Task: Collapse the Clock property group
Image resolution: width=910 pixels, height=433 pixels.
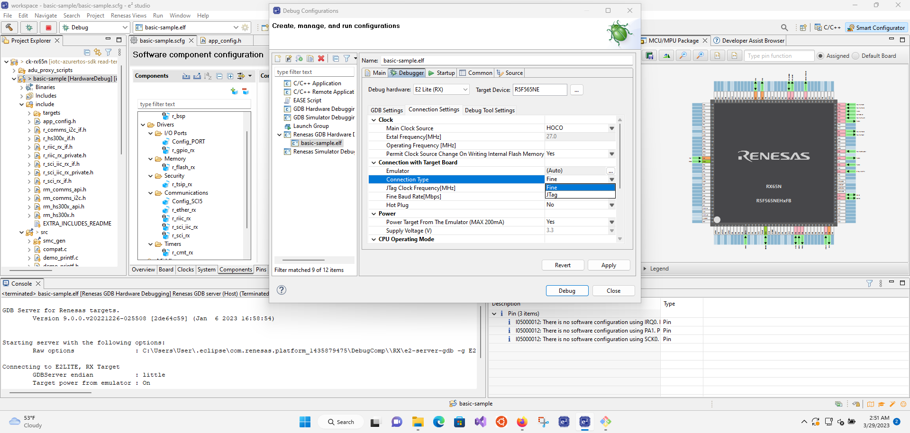Action: pos(373,120)
